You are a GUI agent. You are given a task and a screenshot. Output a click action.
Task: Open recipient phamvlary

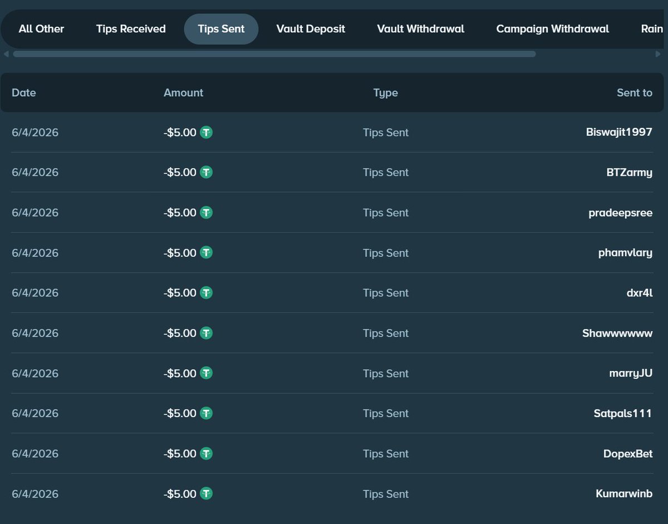pyautogui.click(x=625, y=253)
